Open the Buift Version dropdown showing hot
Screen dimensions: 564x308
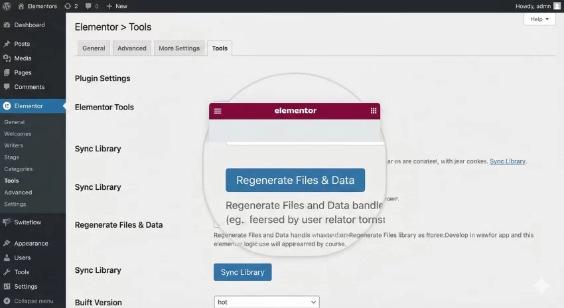(267, 302)
